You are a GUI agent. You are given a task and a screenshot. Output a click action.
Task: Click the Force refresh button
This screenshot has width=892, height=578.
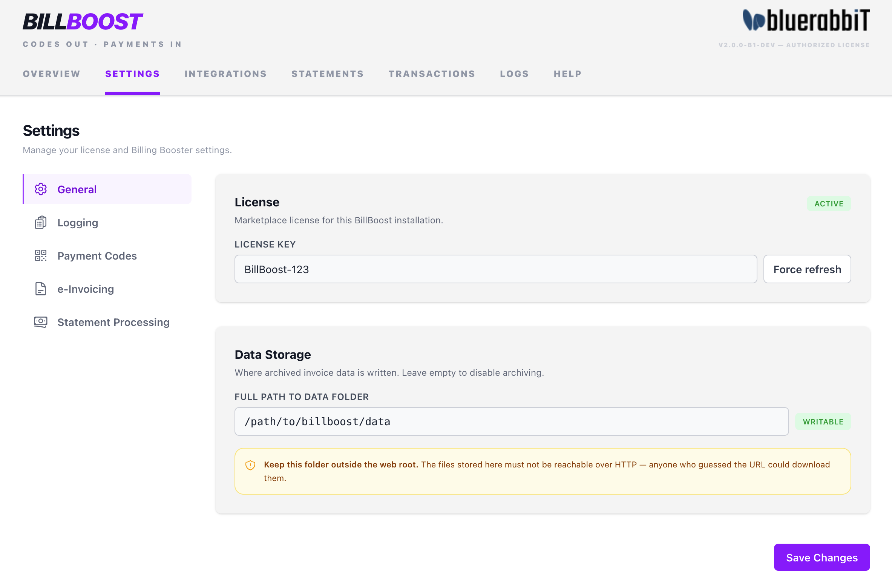point(807,269)
